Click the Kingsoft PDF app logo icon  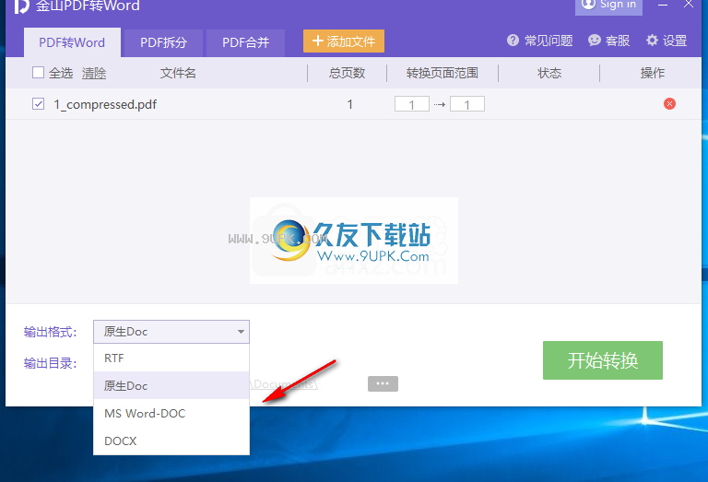click(x=22, y=6)
